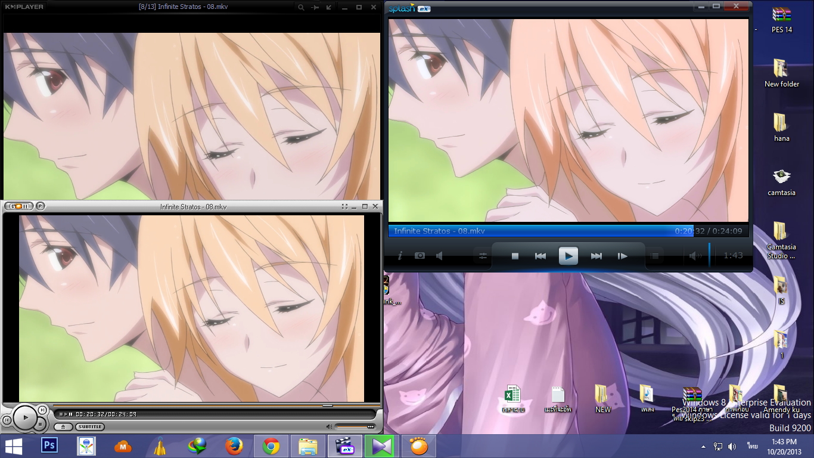Viewport: 814px width, 458px height.
Task: Show hidden system tray icons
Action: click(704, 446)
